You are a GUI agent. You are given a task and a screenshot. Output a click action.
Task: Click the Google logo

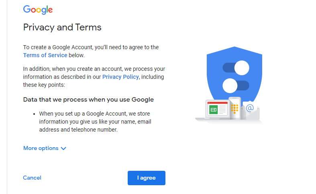coord(38,10)
